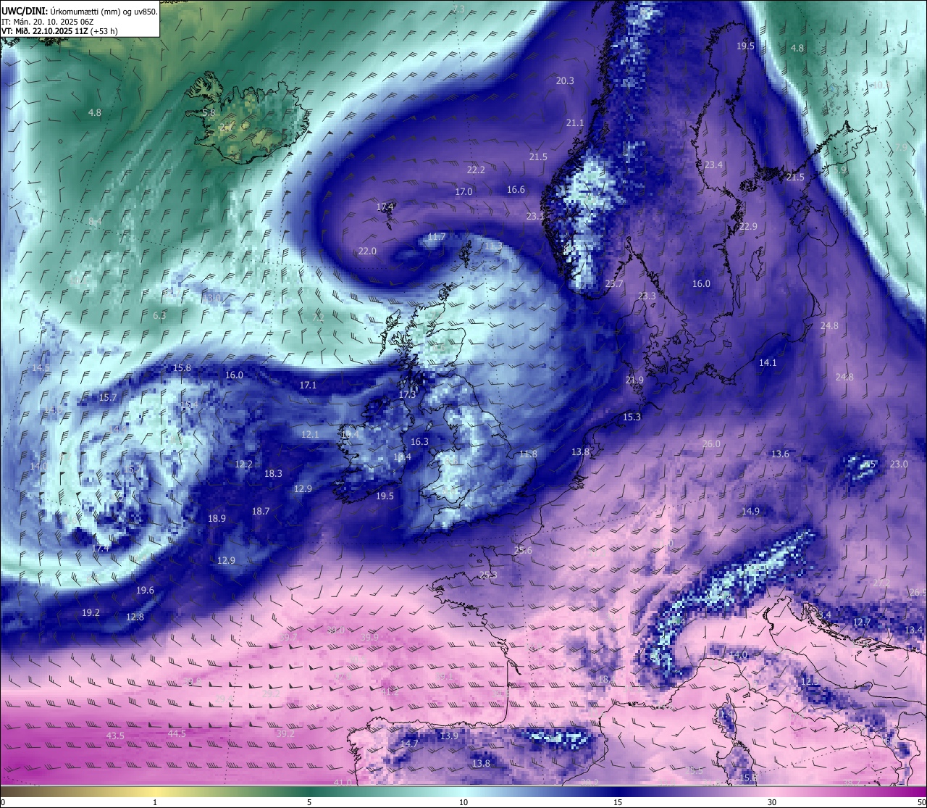927x808 pixels.
Task: Click the map value '13.6'
Action: coord(780,454)
